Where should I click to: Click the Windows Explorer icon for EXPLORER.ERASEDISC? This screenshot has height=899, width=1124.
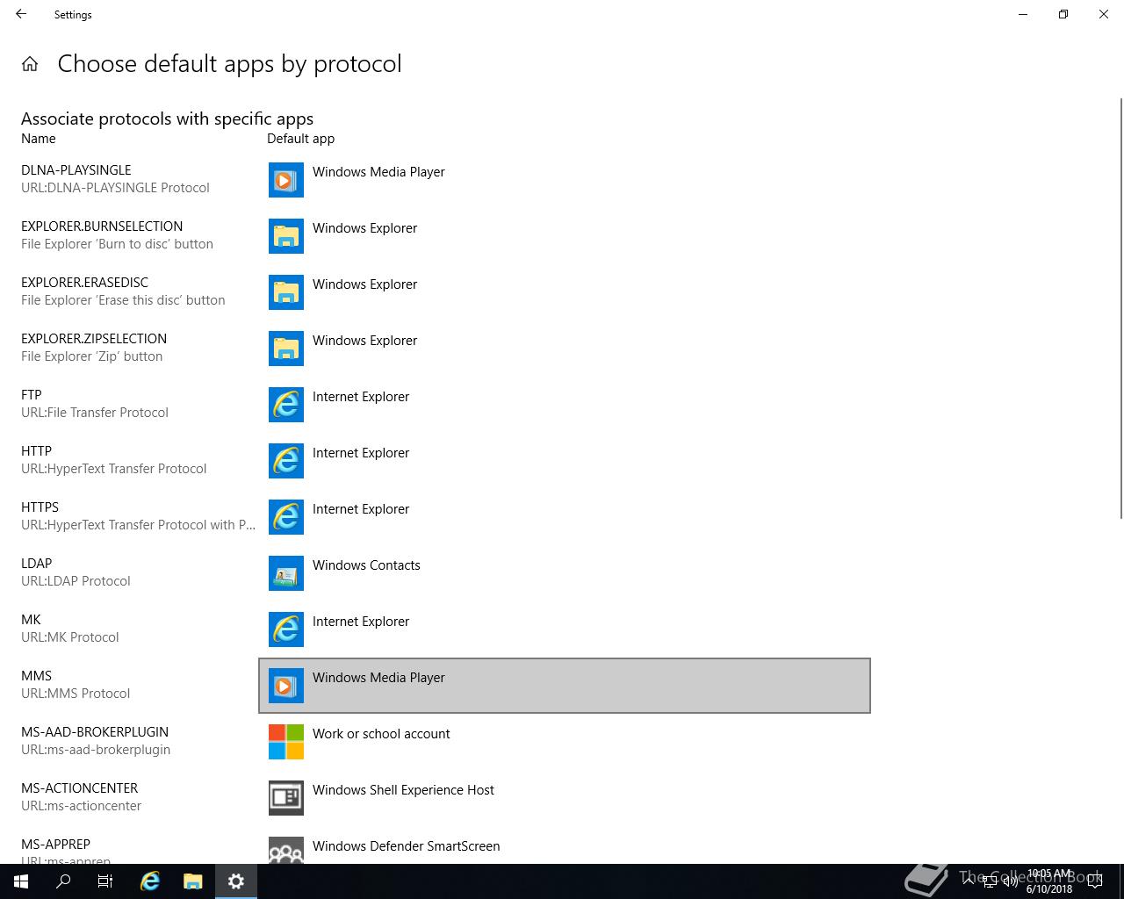(286, 292)
